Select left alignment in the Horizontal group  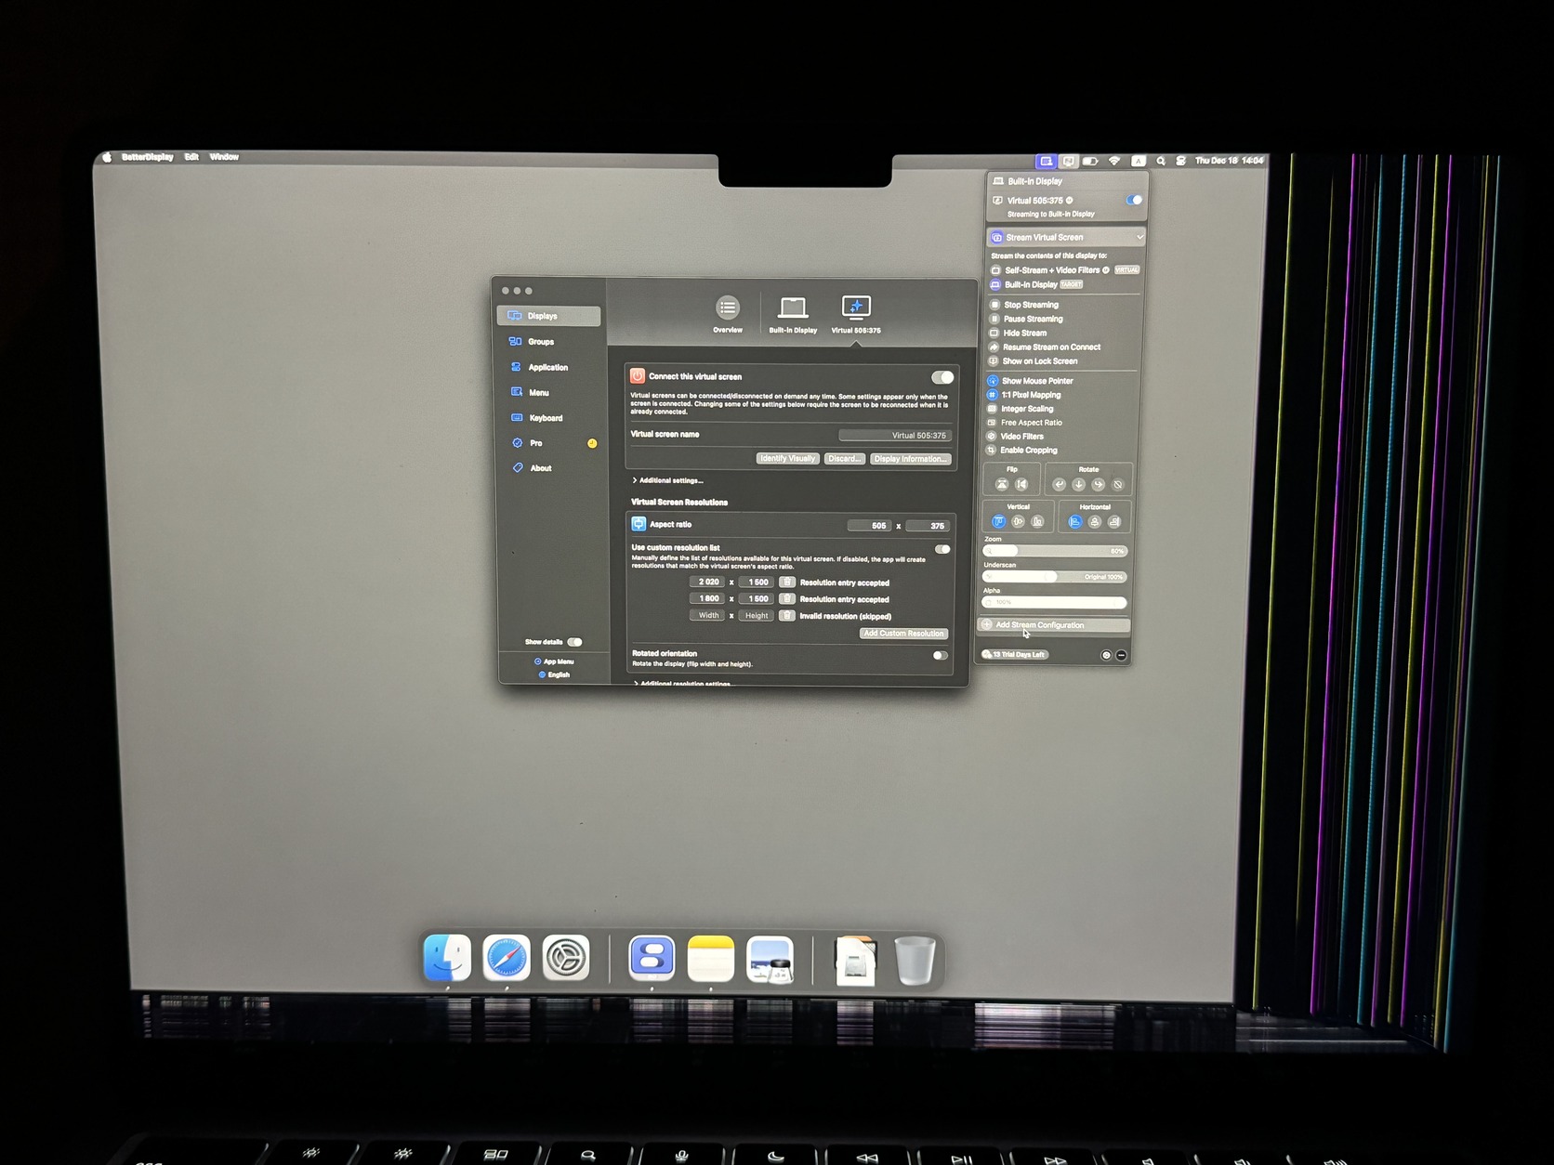coord(1074,521)
